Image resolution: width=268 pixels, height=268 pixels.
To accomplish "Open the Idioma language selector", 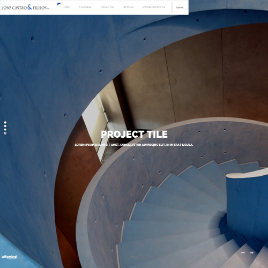I will click(180, 8).
